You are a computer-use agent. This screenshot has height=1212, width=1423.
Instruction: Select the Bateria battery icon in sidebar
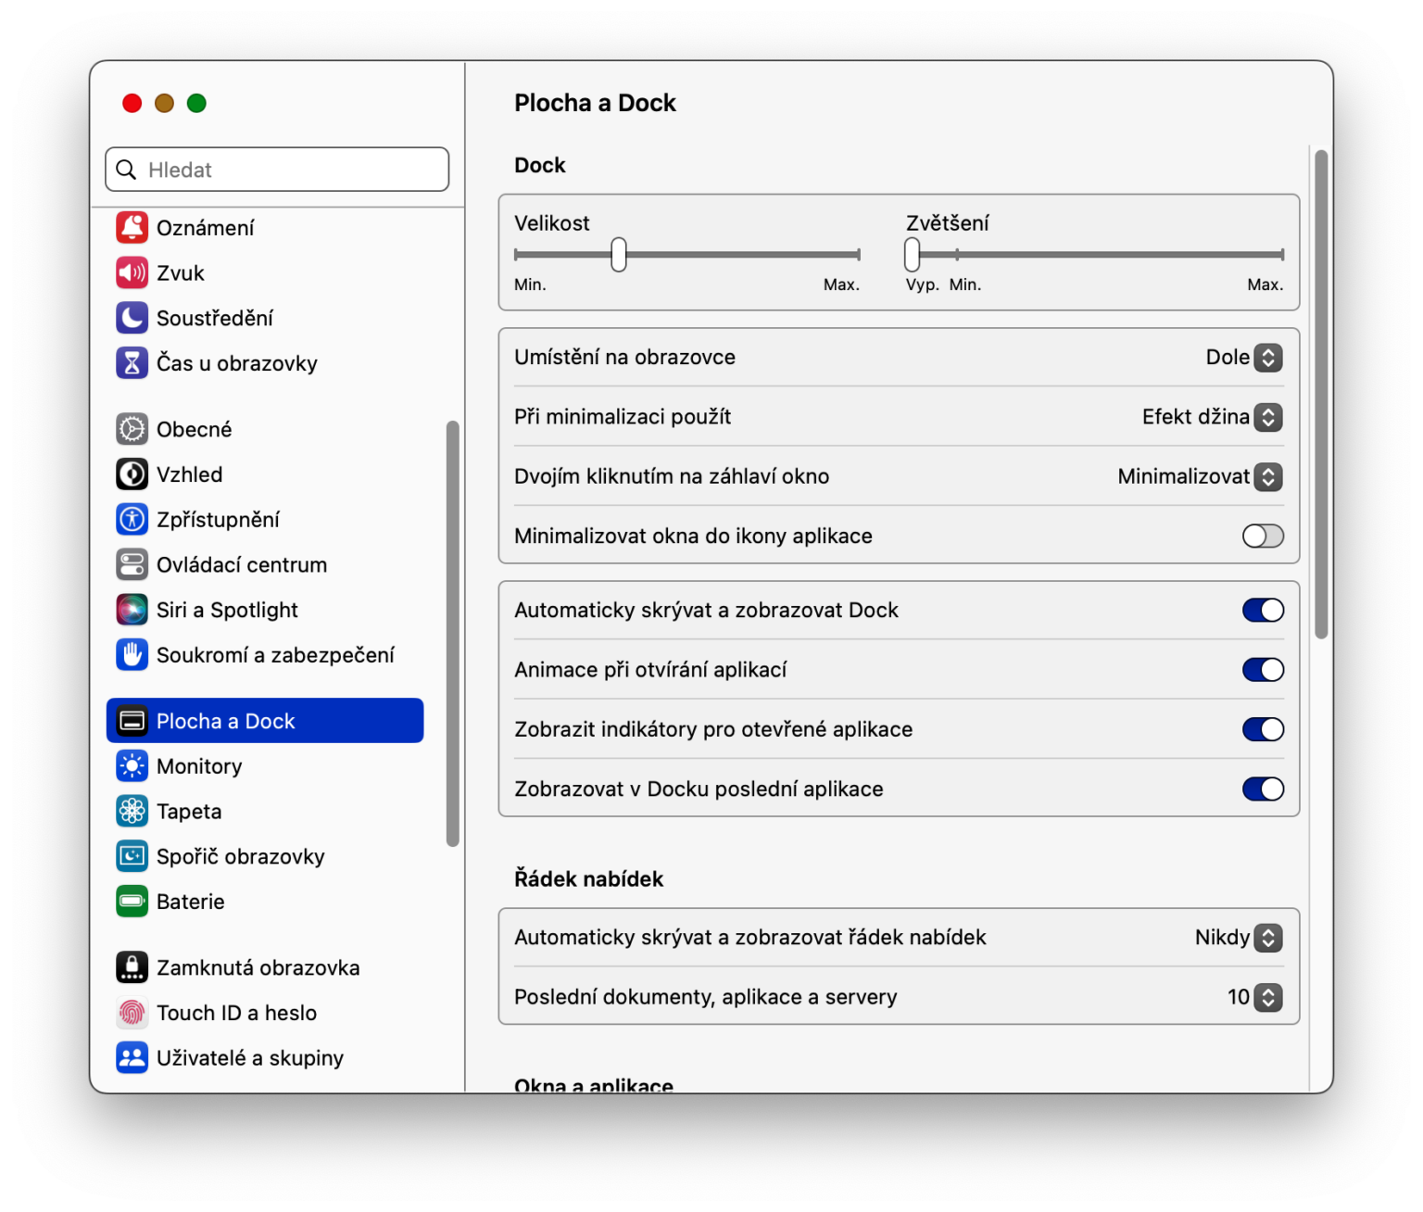click(132, 902)
